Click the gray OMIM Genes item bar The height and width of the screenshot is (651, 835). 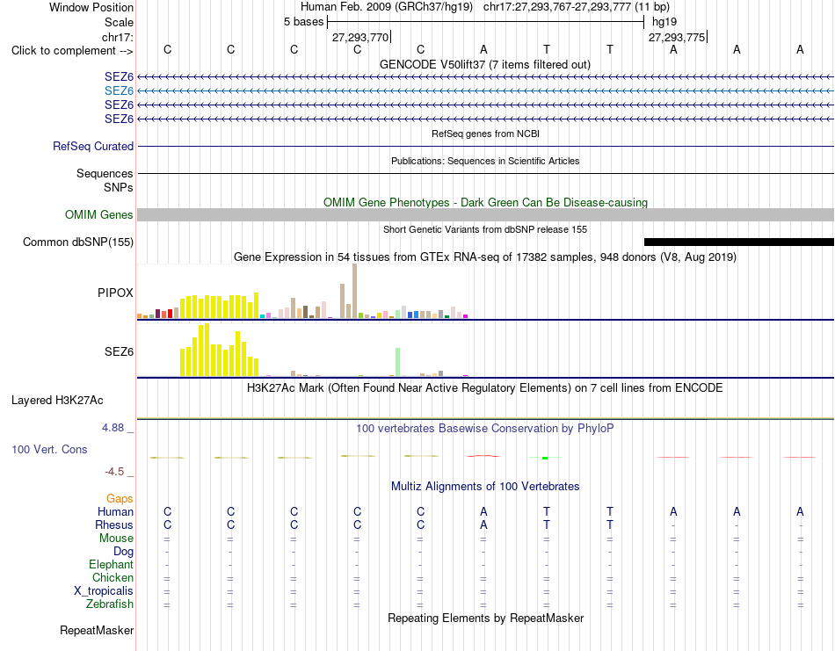(485, 214)
